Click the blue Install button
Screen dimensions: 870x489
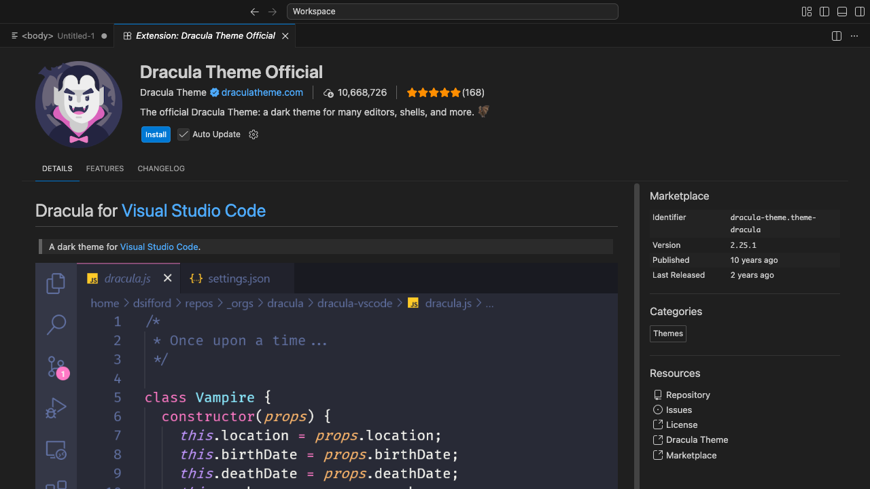point(156,134)
